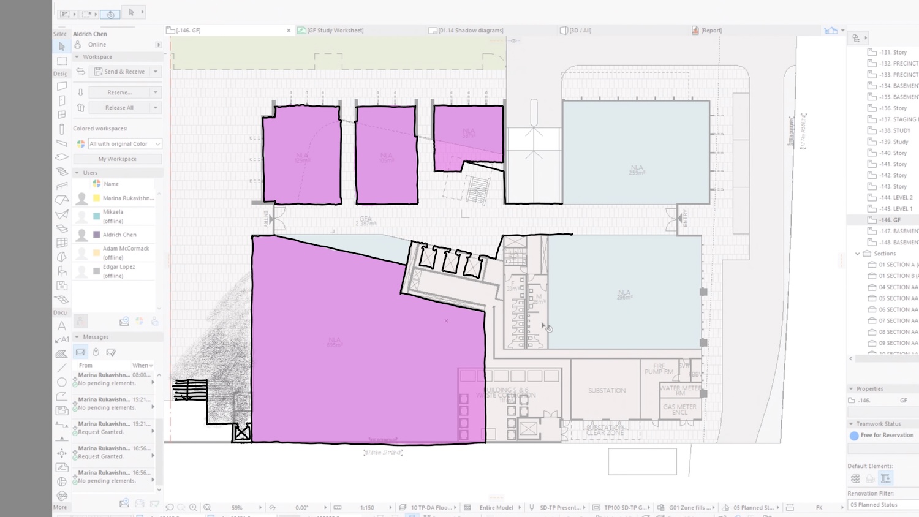Click Aldrich Chen's purple color swatch
The height and width of the screenshot is (517, 919).
pyautogui.click(x=96, y=235)
